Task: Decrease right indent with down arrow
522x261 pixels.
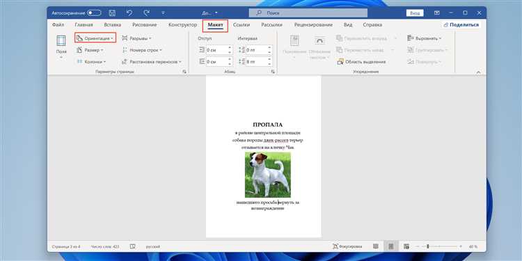Action: click(230, 64)
